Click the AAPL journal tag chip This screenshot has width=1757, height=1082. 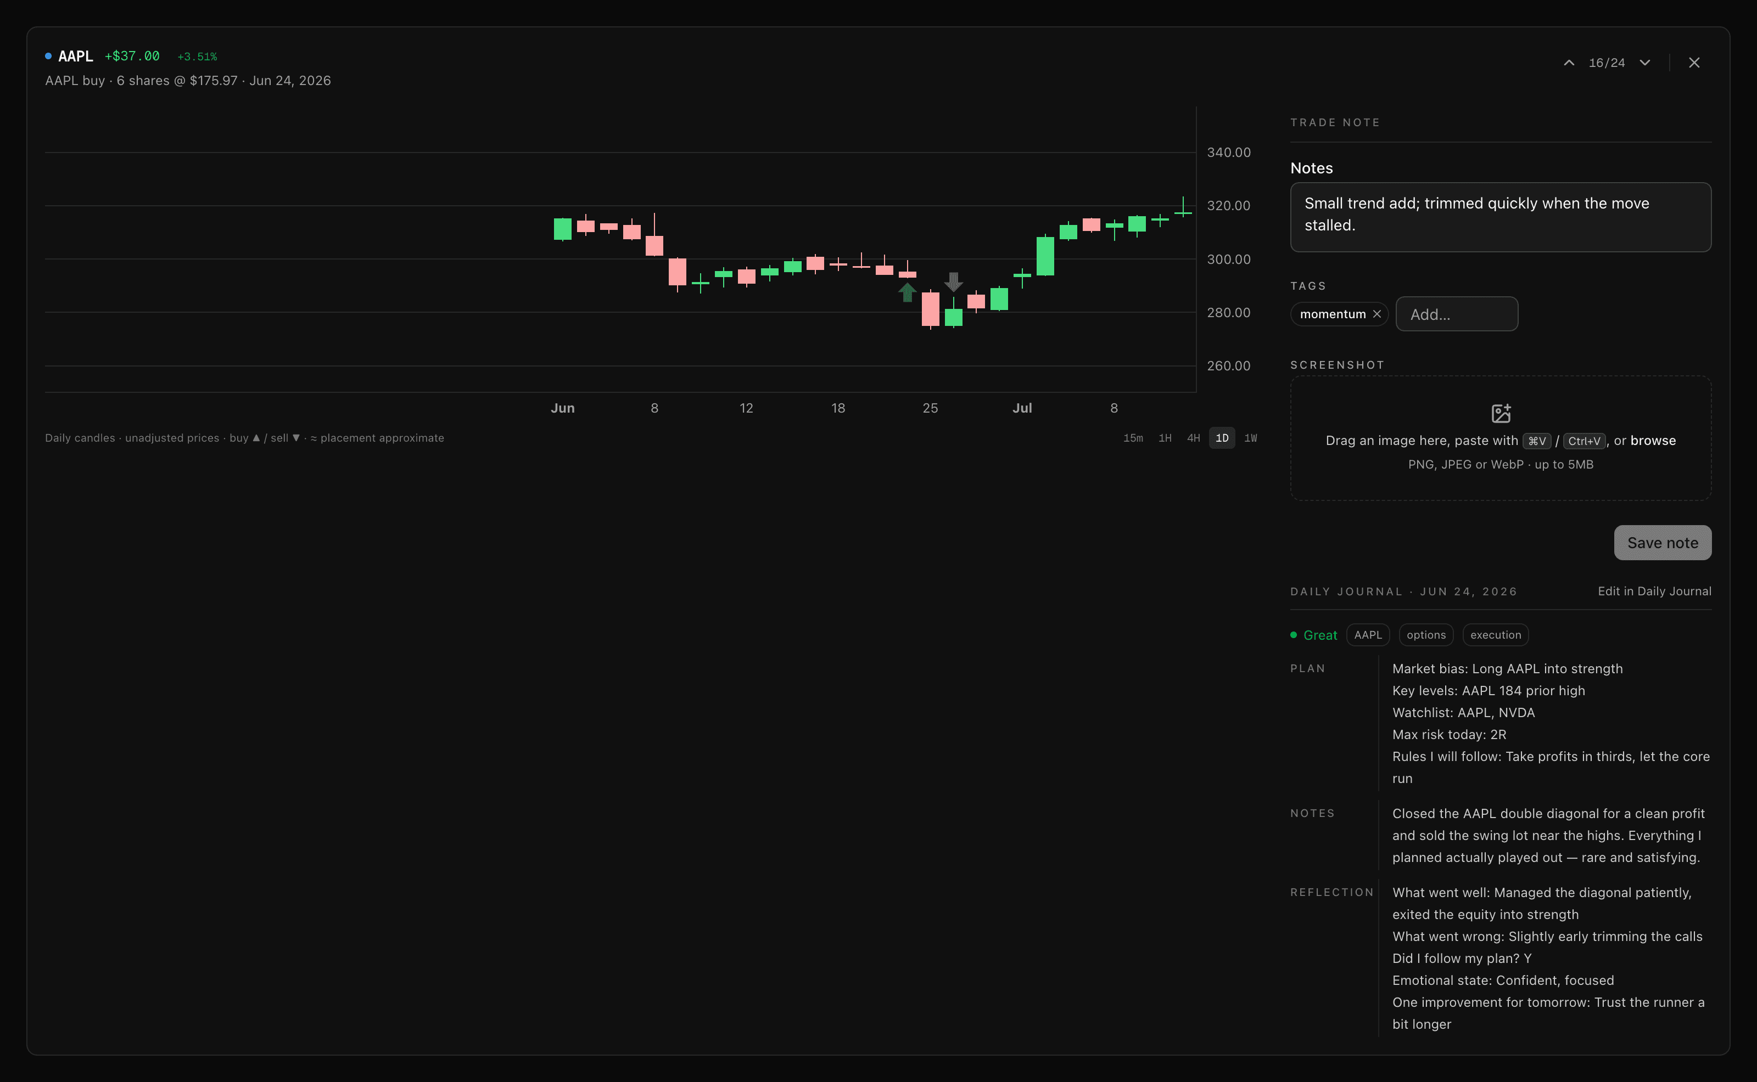pos(1368,635)
